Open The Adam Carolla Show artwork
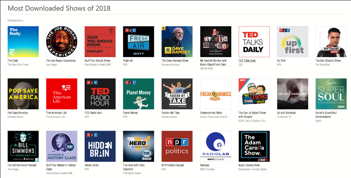This screenshot has height=178, width=351. tap(254, 146)
